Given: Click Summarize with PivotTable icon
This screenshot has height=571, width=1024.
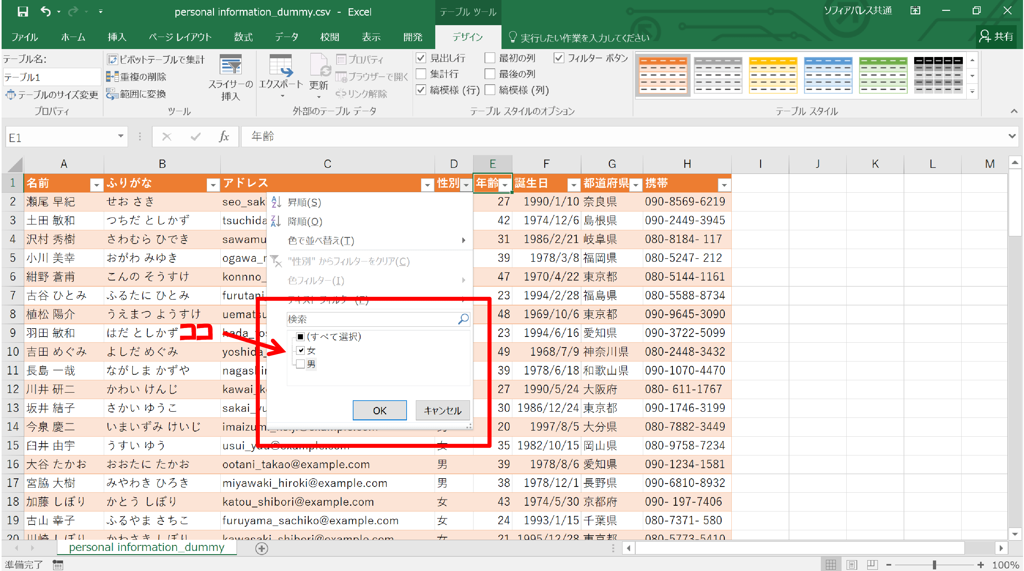Looking at the screenshot, I should pyautogui.click(x=112, y=60).
